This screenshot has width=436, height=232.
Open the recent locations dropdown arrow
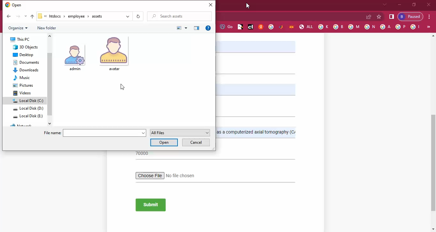tap(26, 16)
